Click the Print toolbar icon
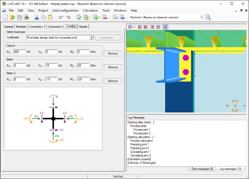This screenshot has width=249, height=179. point(26,17)
